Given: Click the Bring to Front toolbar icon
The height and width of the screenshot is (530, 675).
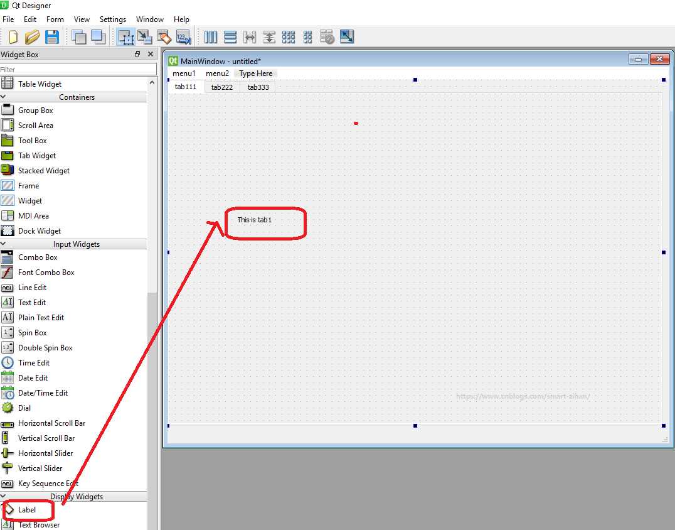Looking at the screenshot, I should (98, 37).
